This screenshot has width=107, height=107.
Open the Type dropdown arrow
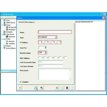click(56, 37)
